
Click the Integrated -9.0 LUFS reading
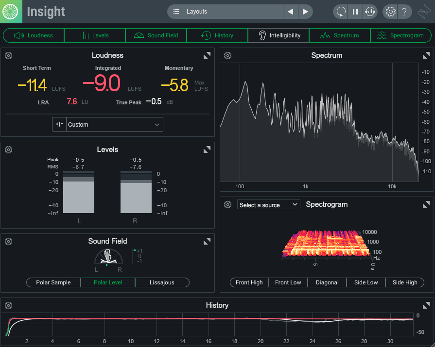click(102, 83)
